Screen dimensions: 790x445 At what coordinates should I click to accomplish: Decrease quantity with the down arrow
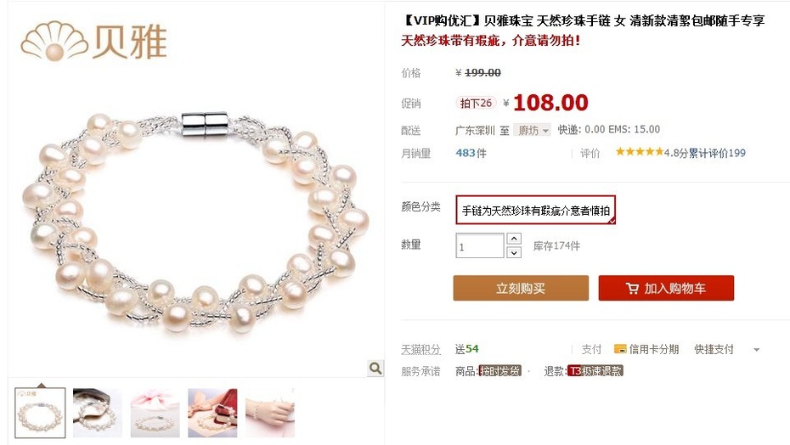tap(513, 252)
